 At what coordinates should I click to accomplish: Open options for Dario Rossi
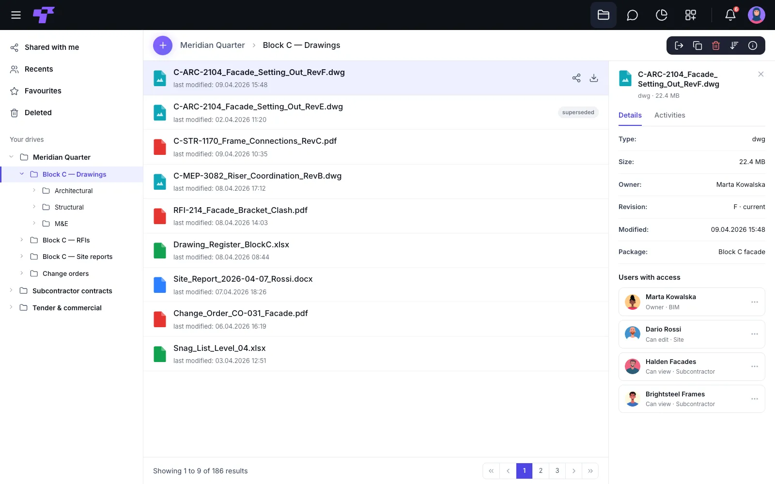[x=755, y=334]
